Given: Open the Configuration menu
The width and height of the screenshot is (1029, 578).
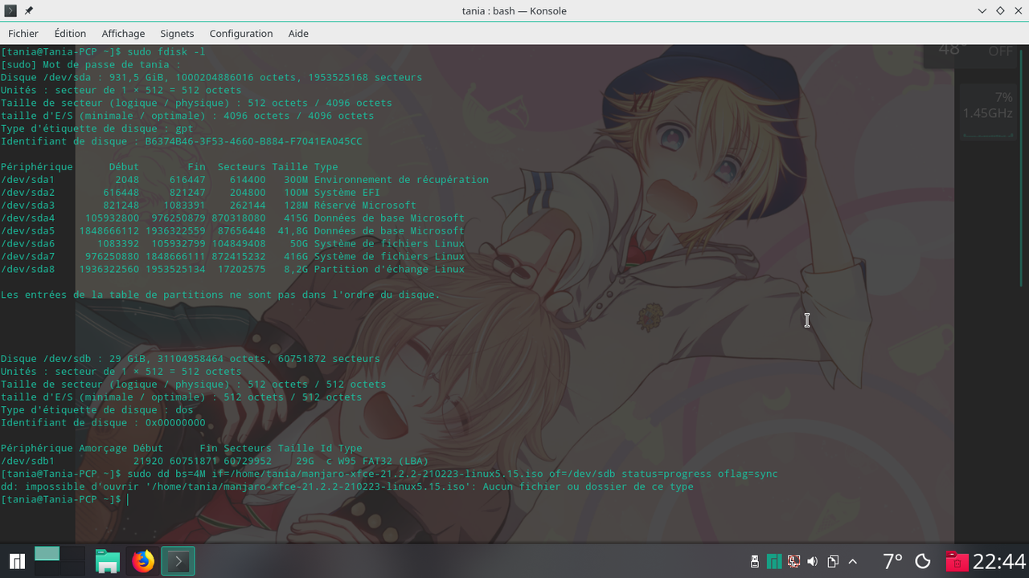Looking at the screenshot, I should point(241,33).
